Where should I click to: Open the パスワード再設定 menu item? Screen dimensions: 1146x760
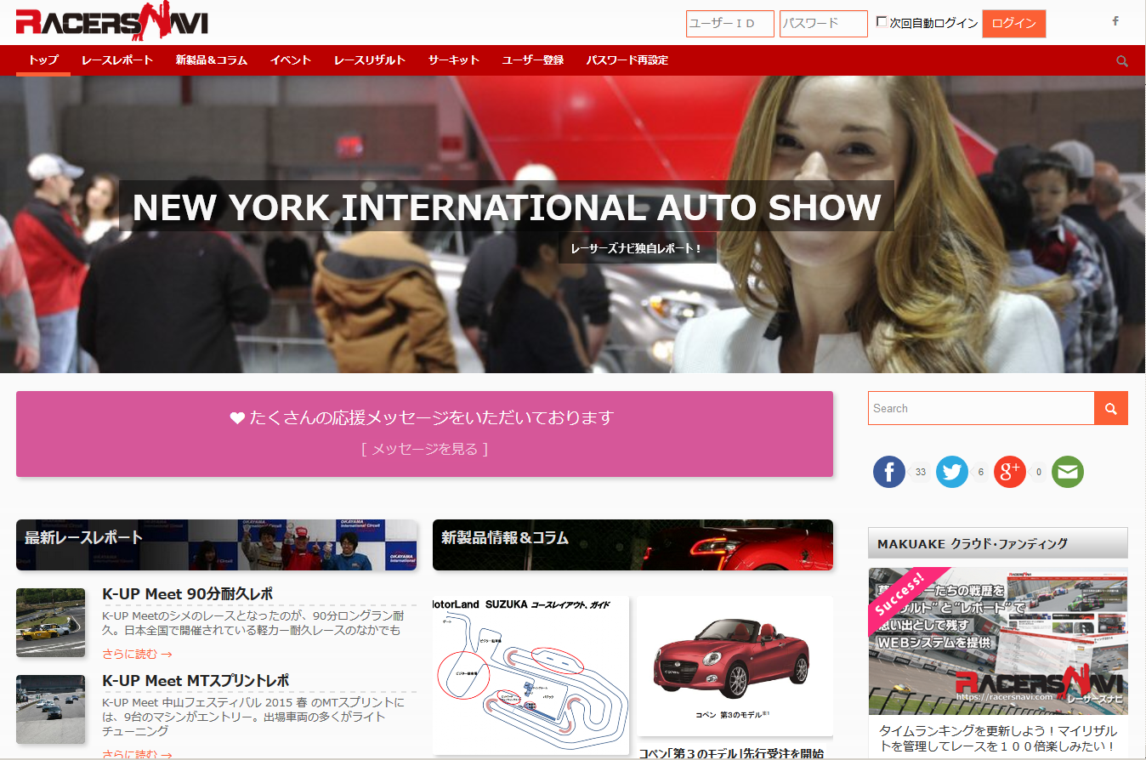[x=627, y=60]
